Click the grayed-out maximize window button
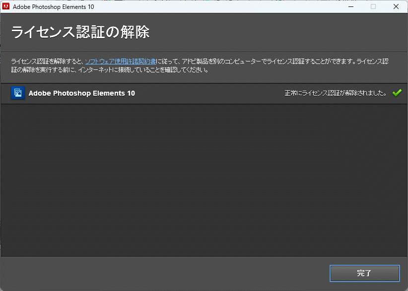Screen dimensions: 408x291 point(373,6)
